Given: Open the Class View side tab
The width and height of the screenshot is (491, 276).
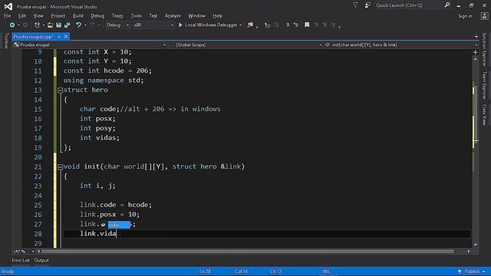Looking at the screenshot, I should coord(484,115).
